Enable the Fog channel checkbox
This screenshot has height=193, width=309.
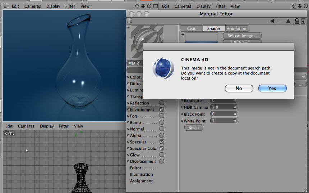click(x=162, y=116)
